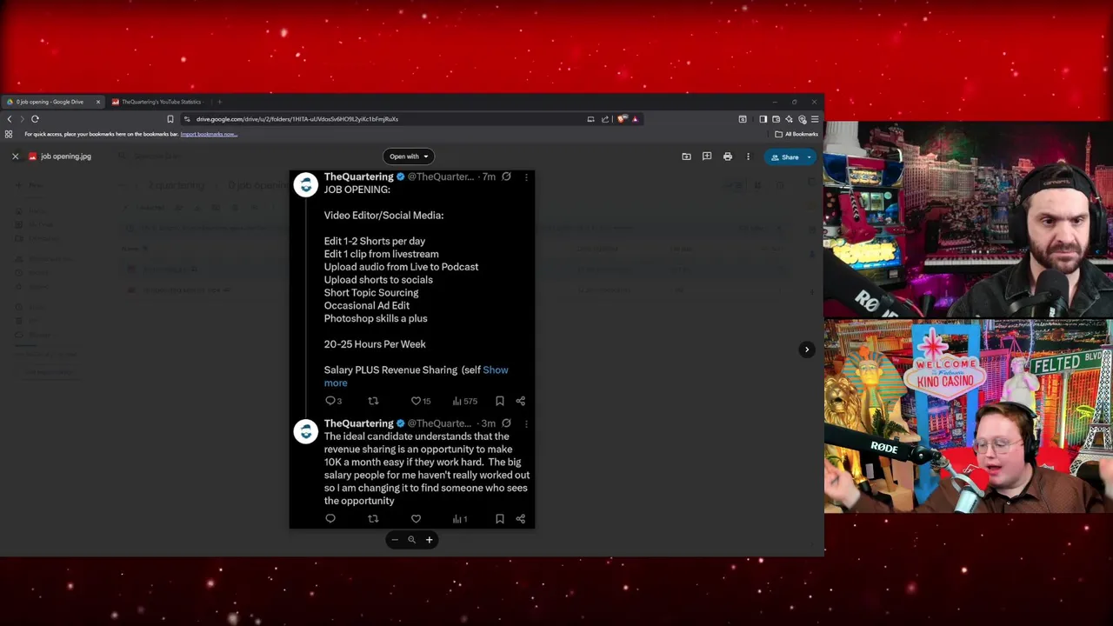Open the Brave Wallet icon
This screenshot has width=1113, height=626.
click(776, 119)
